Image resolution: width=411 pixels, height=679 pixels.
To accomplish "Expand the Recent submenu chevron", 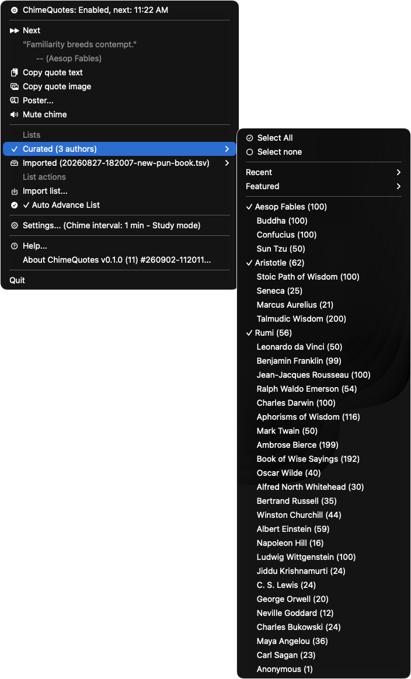I will coord(398,172).
